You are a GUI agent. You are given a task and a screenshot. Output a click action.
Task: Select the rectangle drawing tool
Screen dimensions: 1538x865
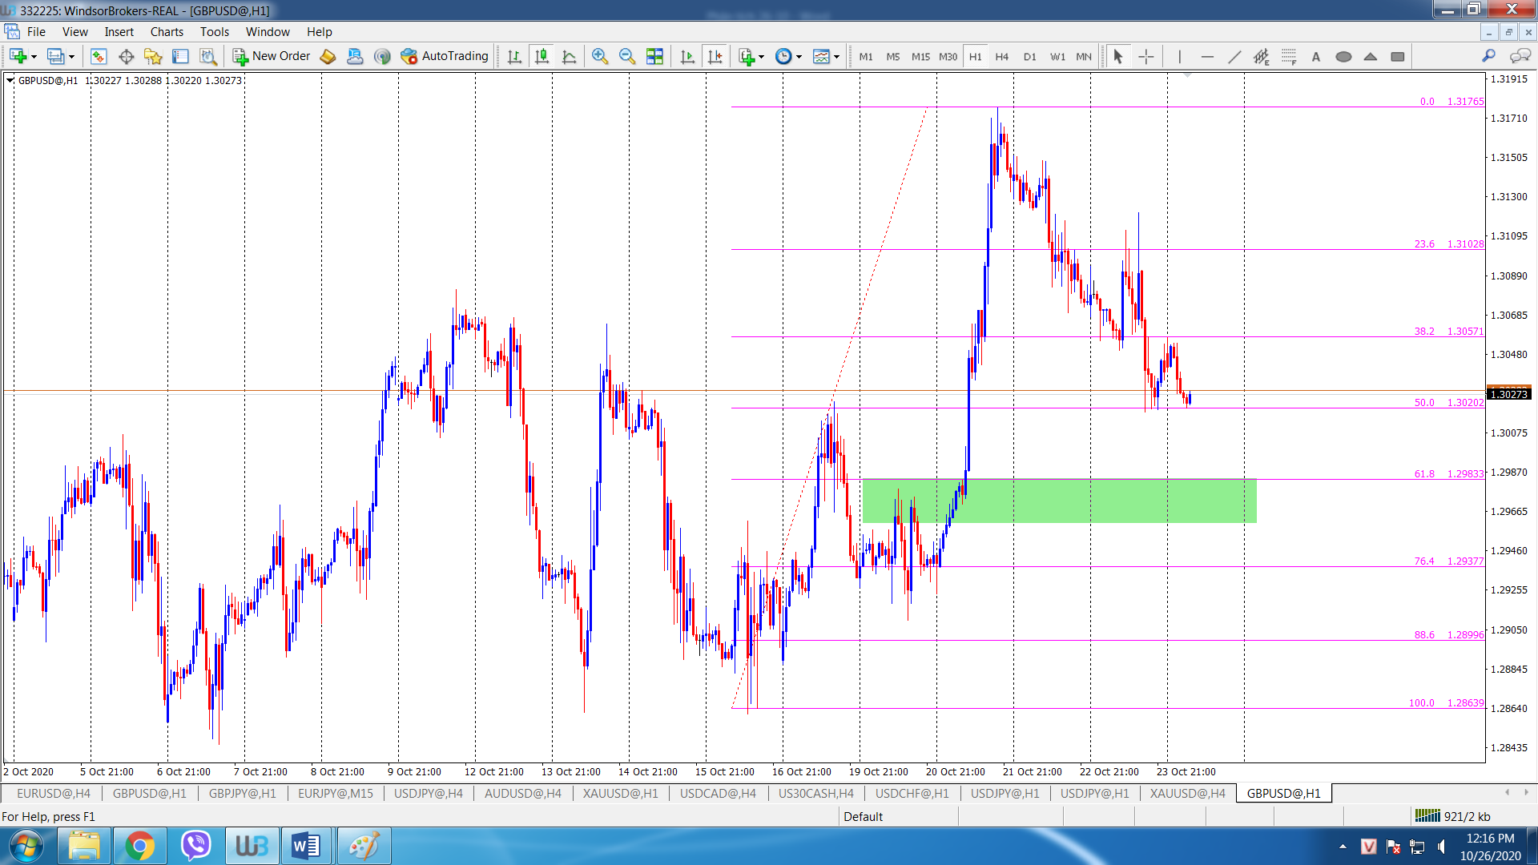click(x=1398, y=56)
